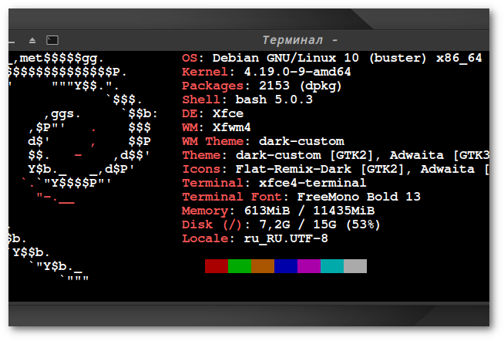Roll up window with the shade icon

(32, 39)
